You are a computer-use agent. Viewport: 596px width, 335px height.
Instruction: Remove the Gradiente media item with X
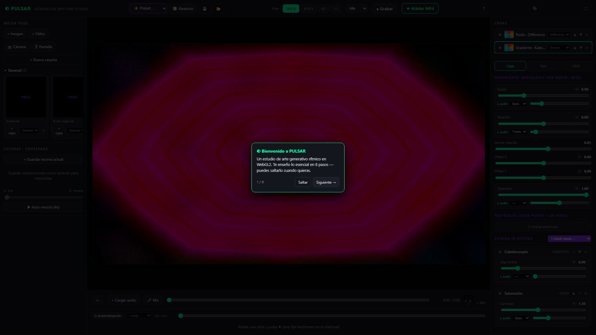[43, 131]
